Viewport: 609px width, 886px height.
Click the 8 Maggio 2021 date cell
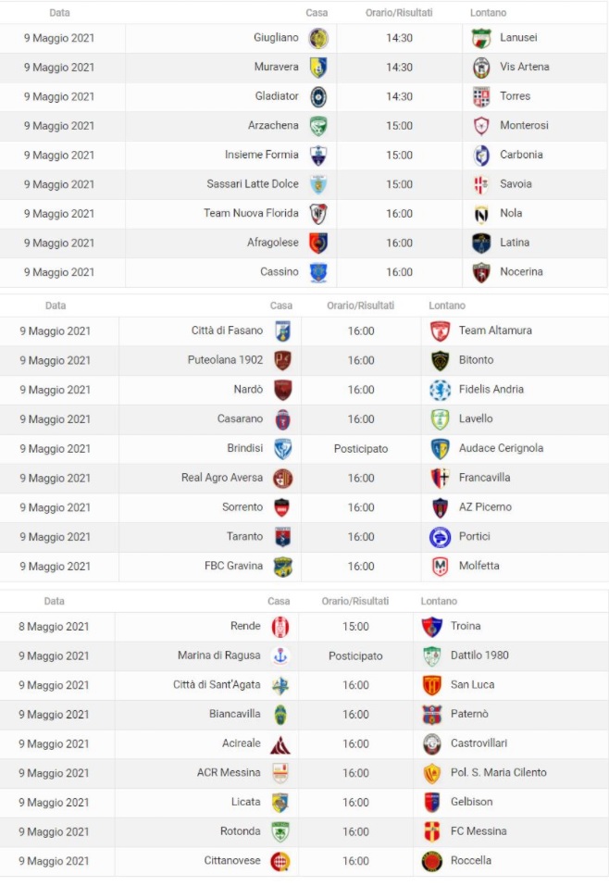(x=54, y=626)
